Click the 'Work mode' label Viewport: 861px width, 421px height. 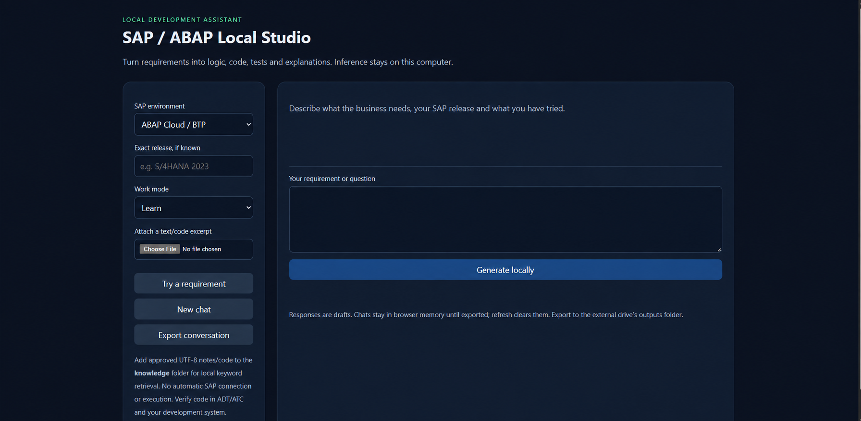tap(151, 189)
